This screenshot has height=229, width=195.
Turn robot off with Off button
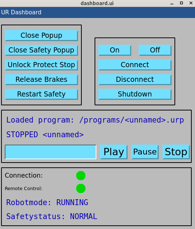pyautogui.click(x=155, y=50)
